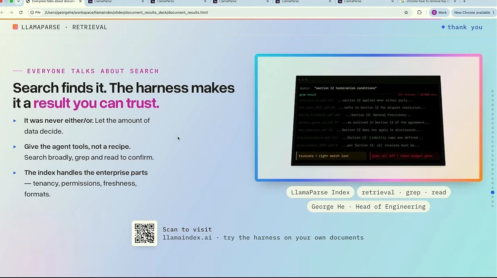Click 'Give the agent tools, not a recipe.'
The width and height of the screenshot is (497, 278).
click(x=77, y=146)
